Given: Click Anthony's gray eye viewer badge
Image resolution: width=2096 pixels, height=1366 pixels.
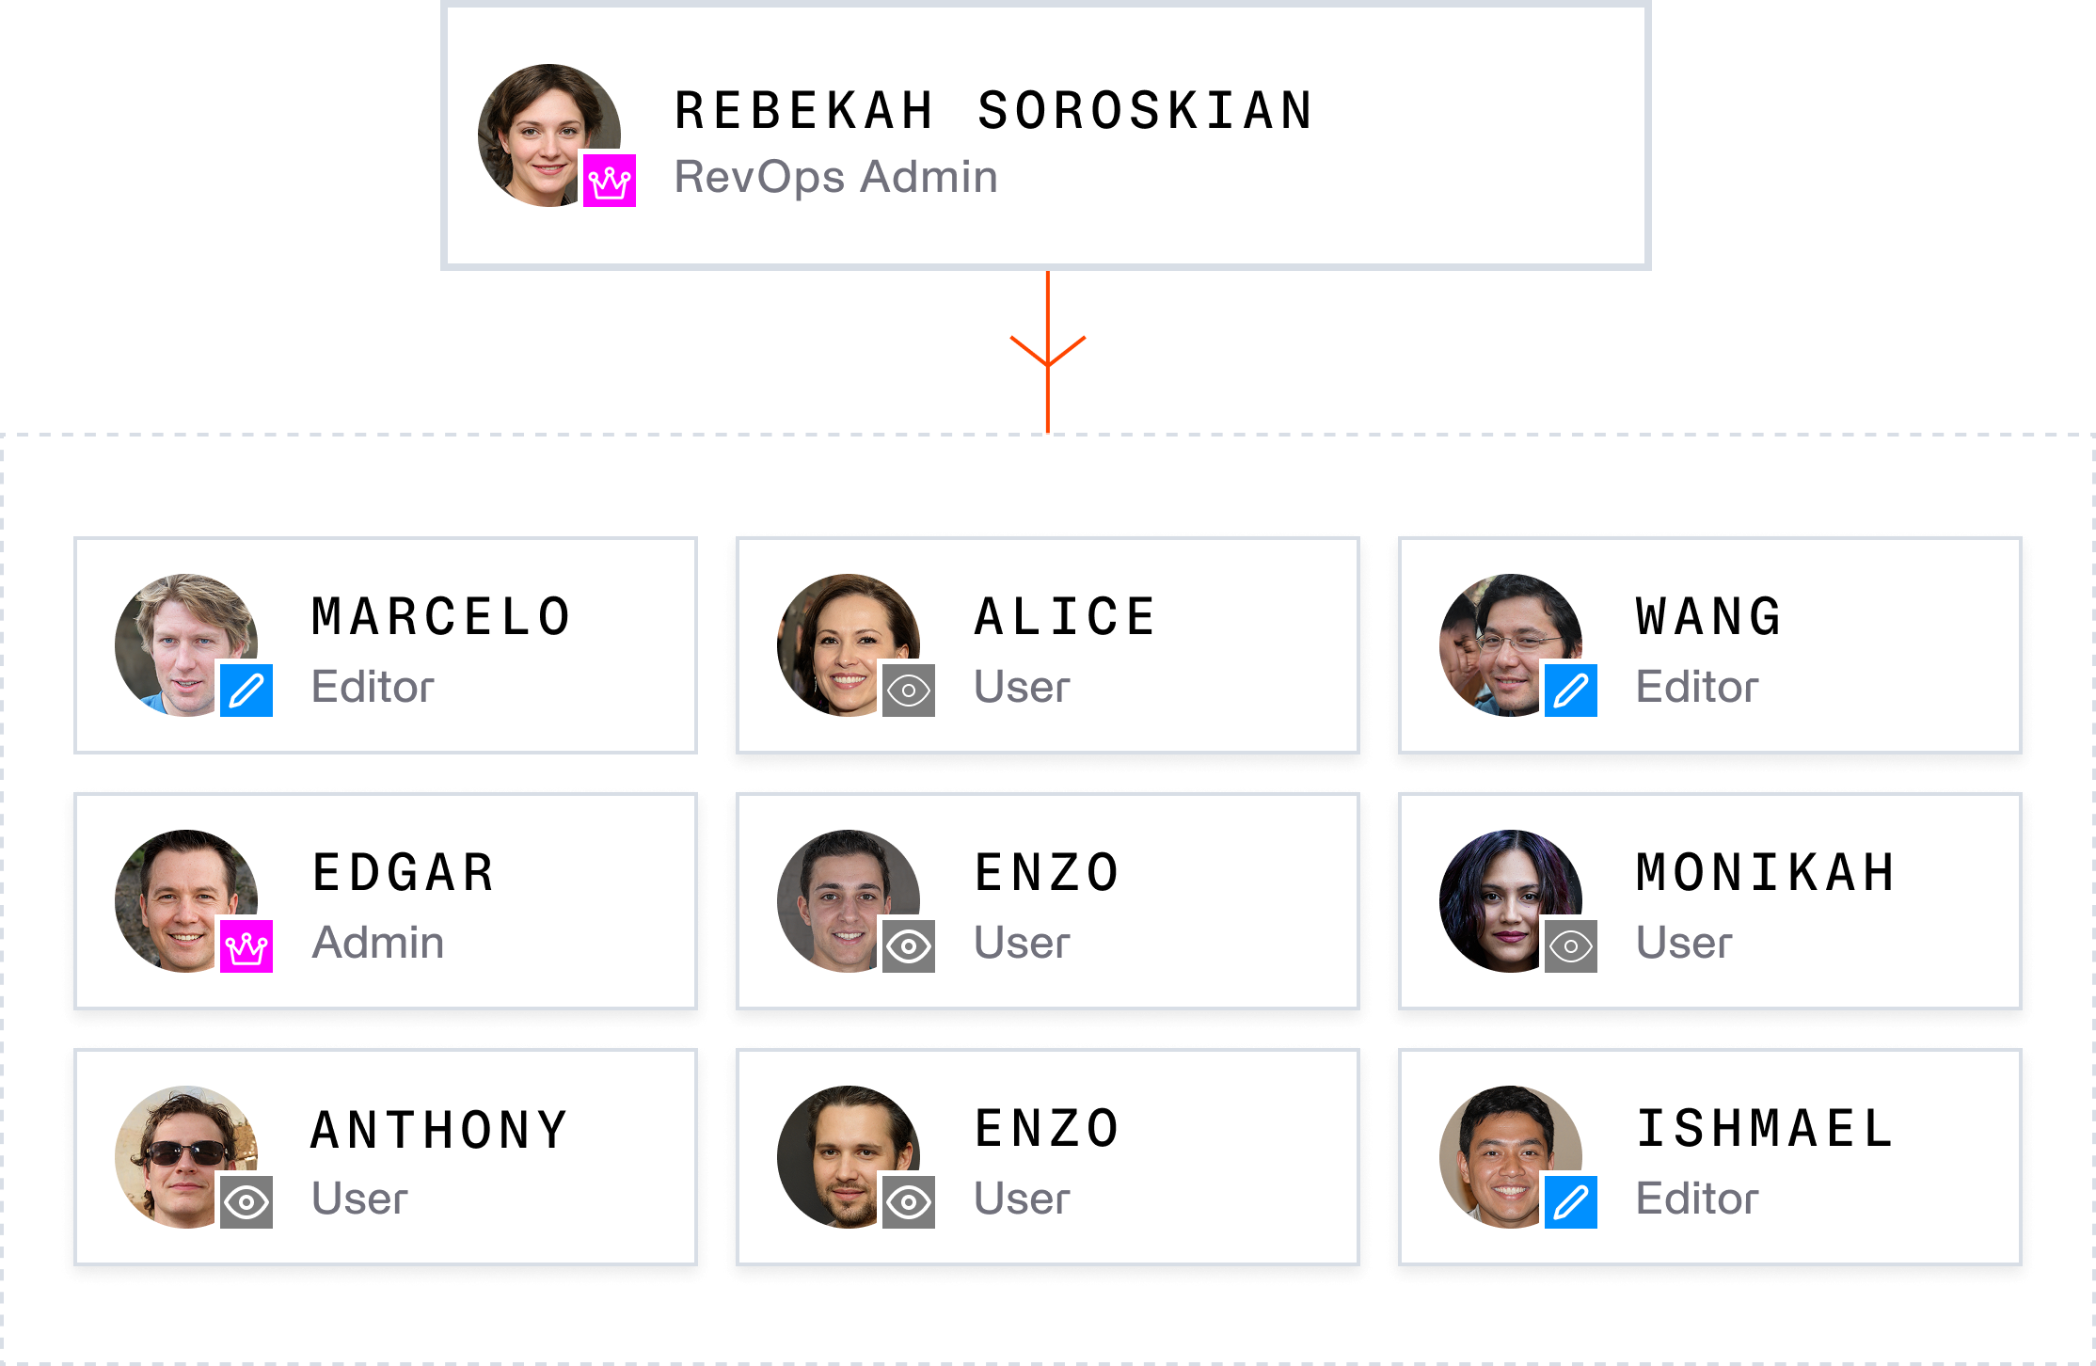Looking at the screenshot, I should click(246, 1202).
